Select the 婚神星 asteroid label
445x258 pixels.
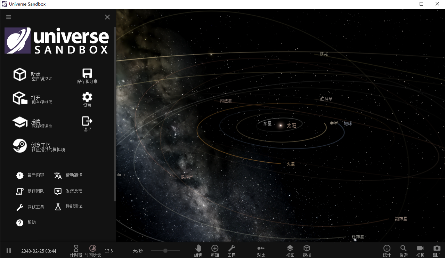[187, 177]
